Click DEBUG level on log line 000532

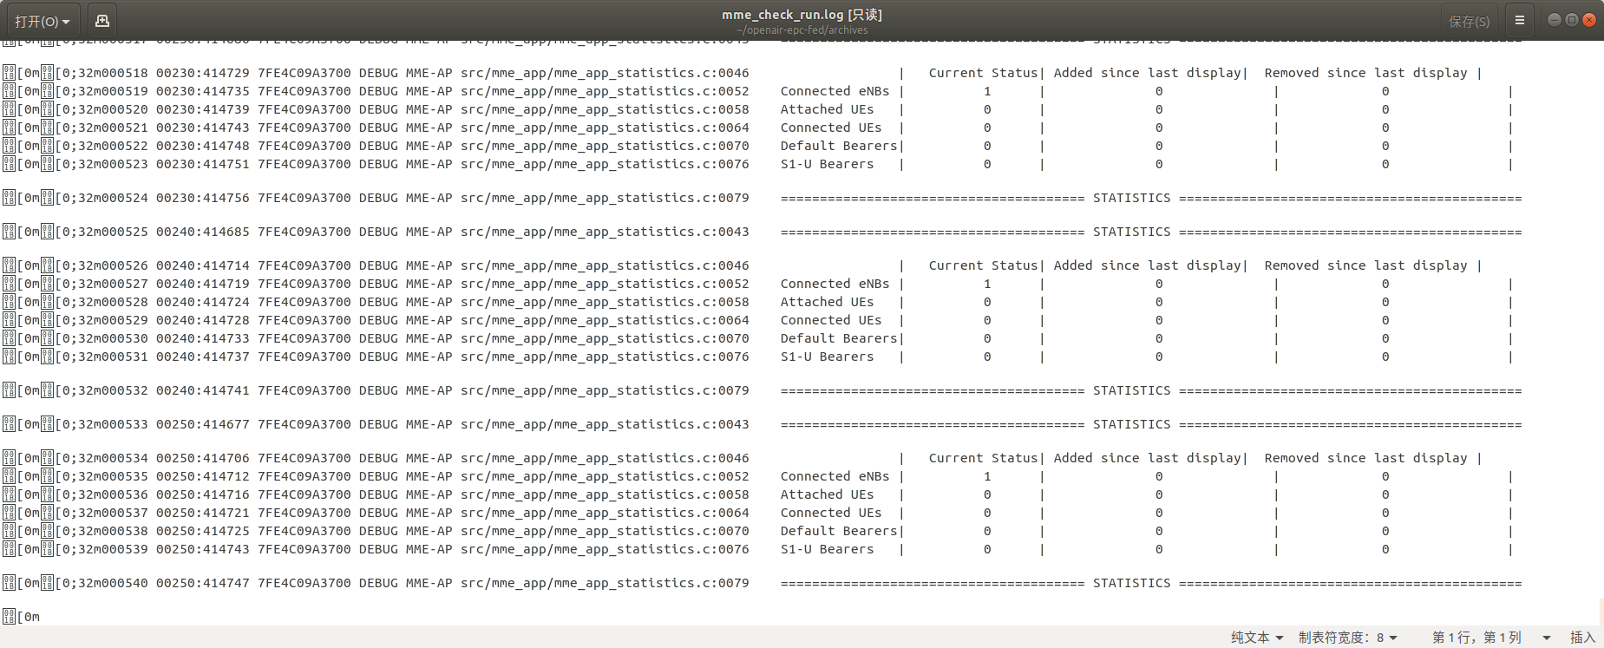[x=378, y=390]
